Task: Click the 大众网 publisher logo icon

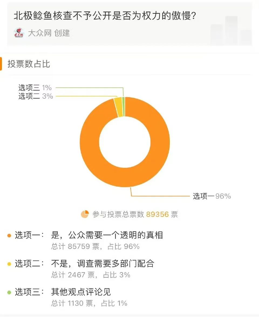Action: click(x=19, y=32)
